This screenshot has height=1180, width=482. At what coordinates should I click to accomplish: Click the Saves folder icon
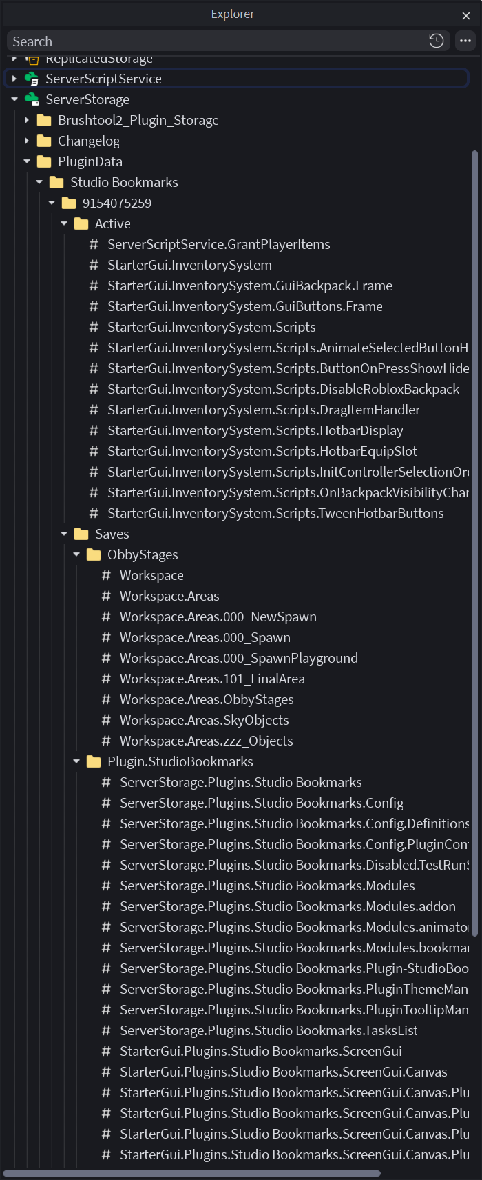pos(81,534)
